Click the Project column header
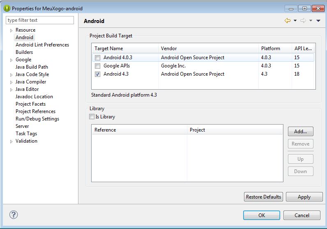The image size is (327, 229). pyautogui.click(x=235, y=130)
